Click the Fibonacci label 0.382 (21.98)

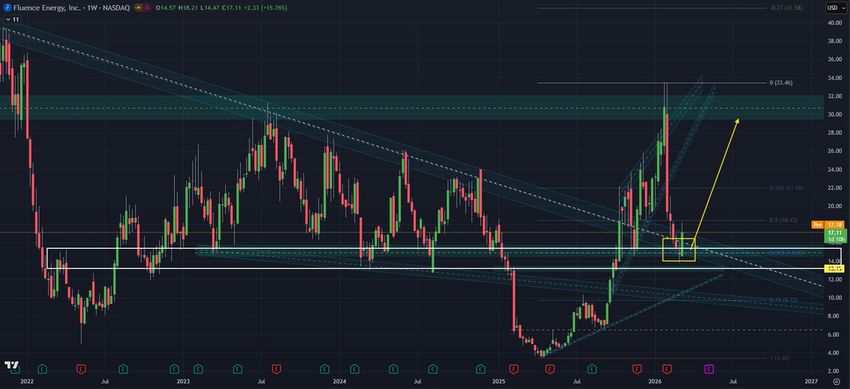pyautogui.click(x=788, y=187)
